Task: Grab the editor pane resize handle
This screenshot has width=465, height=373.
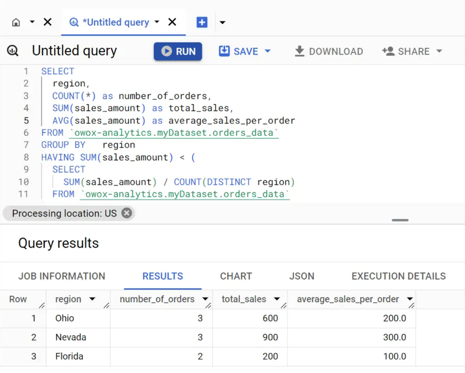Action: [x=400, y=220]
